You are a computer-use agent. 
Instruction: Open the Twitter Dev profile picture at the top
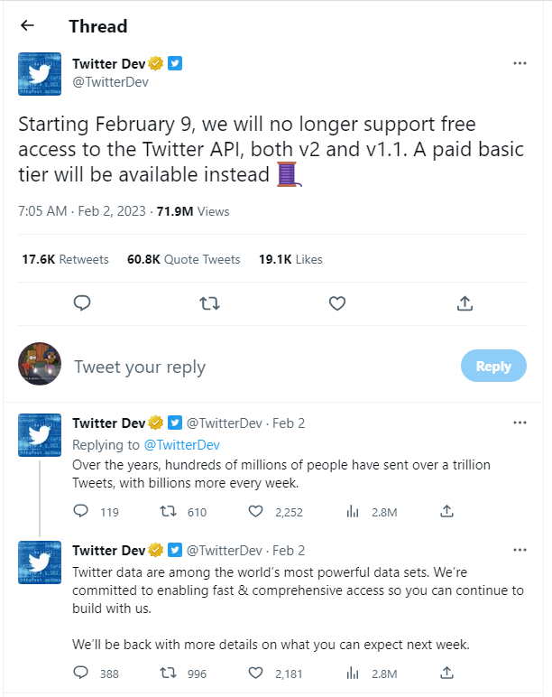tap(40, 74)
